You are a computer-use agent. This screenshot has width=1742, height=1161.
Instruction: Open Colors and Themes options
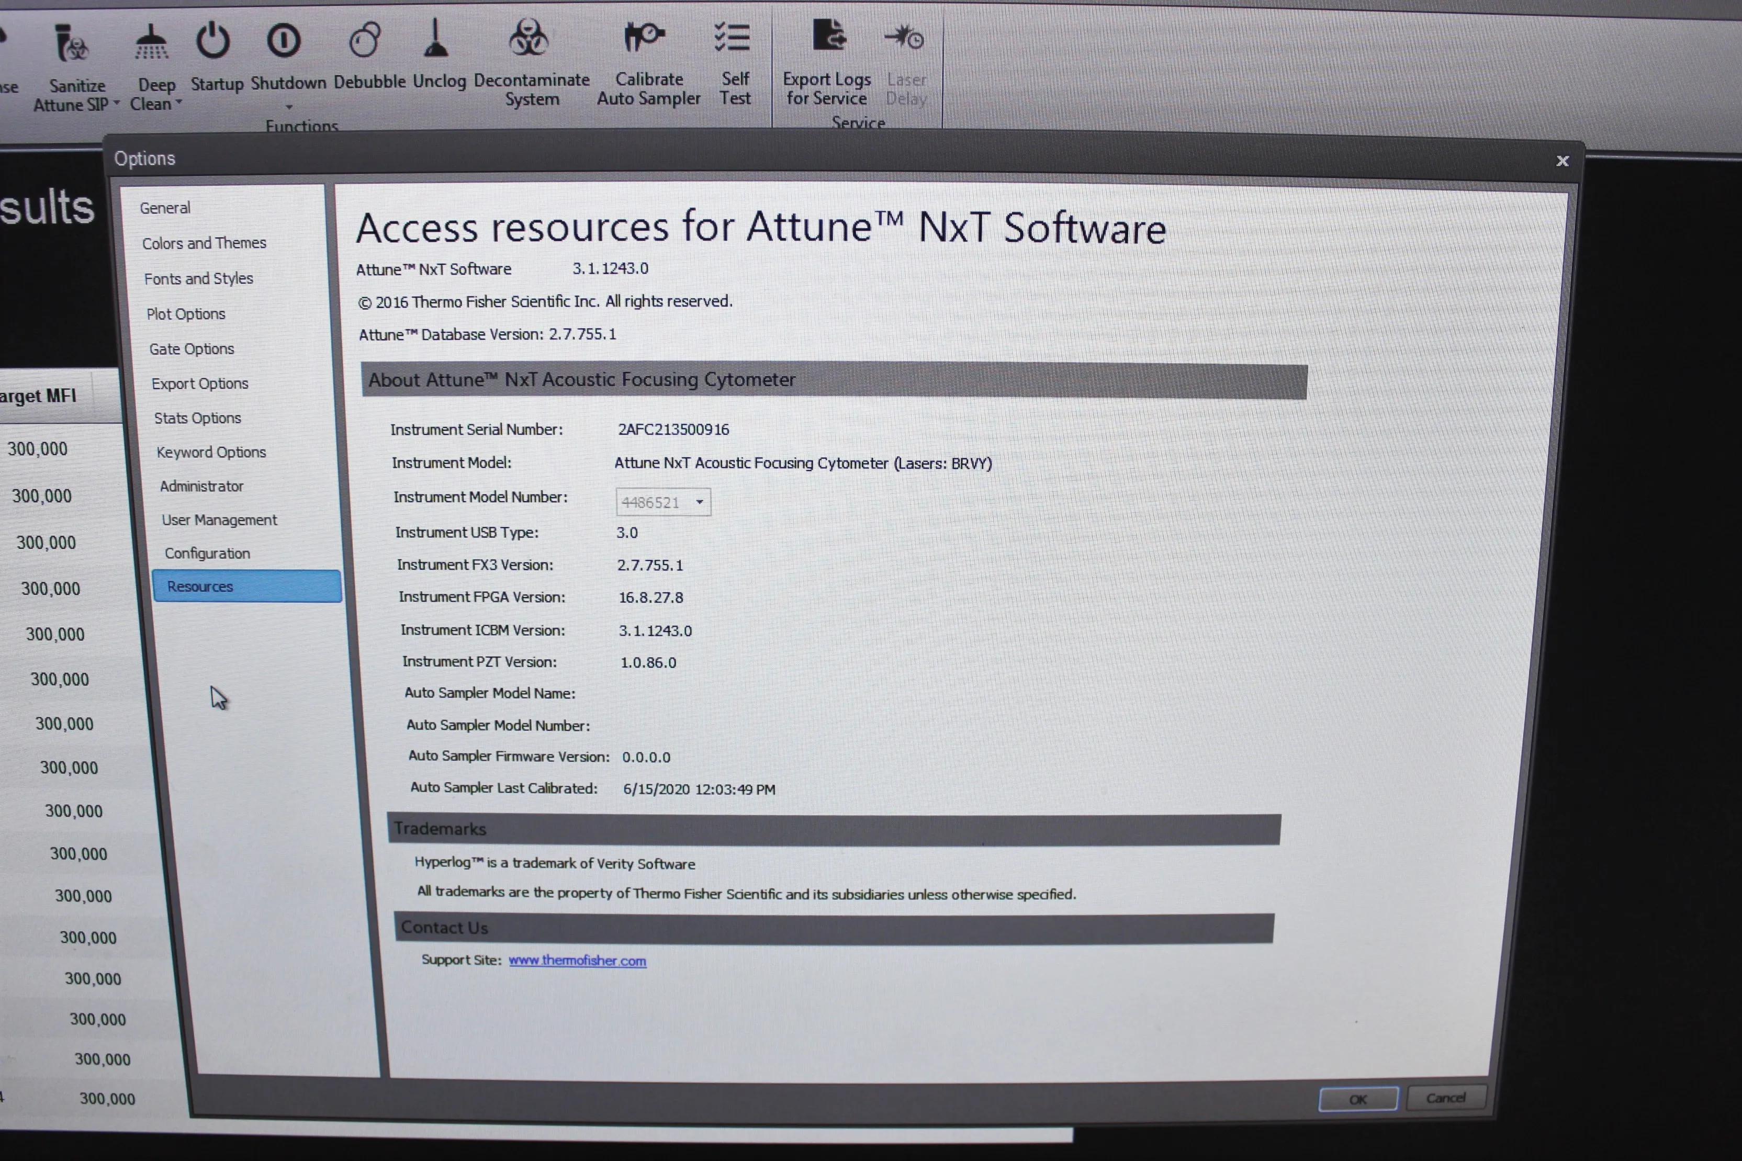click(204, 243)
